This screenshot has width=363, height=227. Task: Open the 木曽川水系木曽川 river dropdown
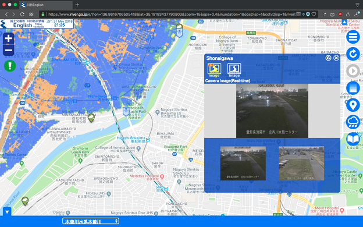point(91,221)
